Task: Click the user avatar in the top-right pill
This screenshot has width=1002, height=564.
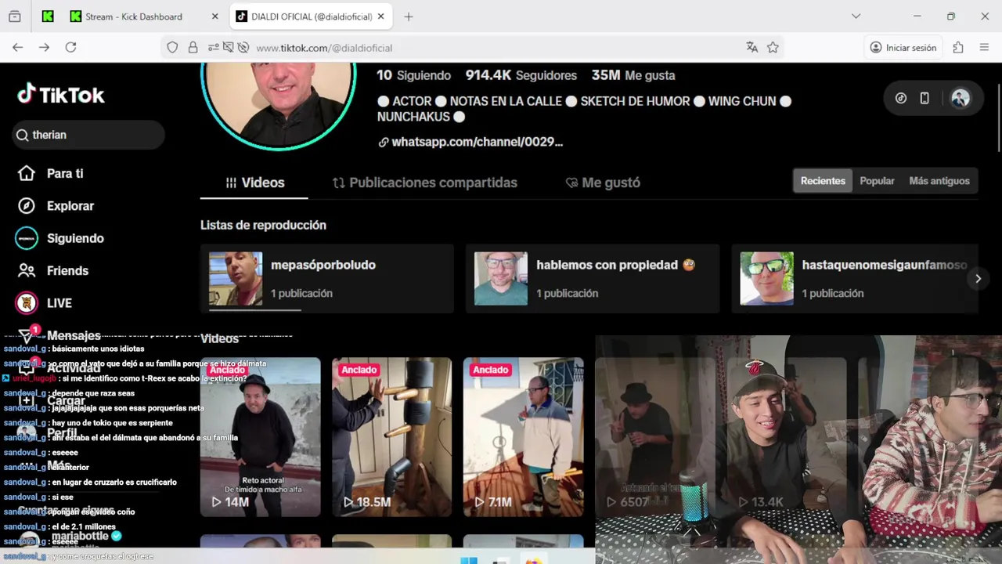Action: 961,98
